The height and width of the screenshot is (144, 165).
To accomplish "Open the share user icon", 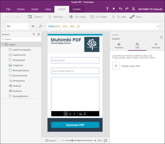I will click(134, 9).
